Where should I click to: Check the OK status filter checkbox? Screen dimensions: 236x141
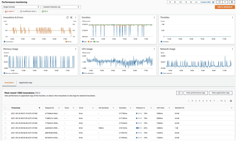(40, 12)
